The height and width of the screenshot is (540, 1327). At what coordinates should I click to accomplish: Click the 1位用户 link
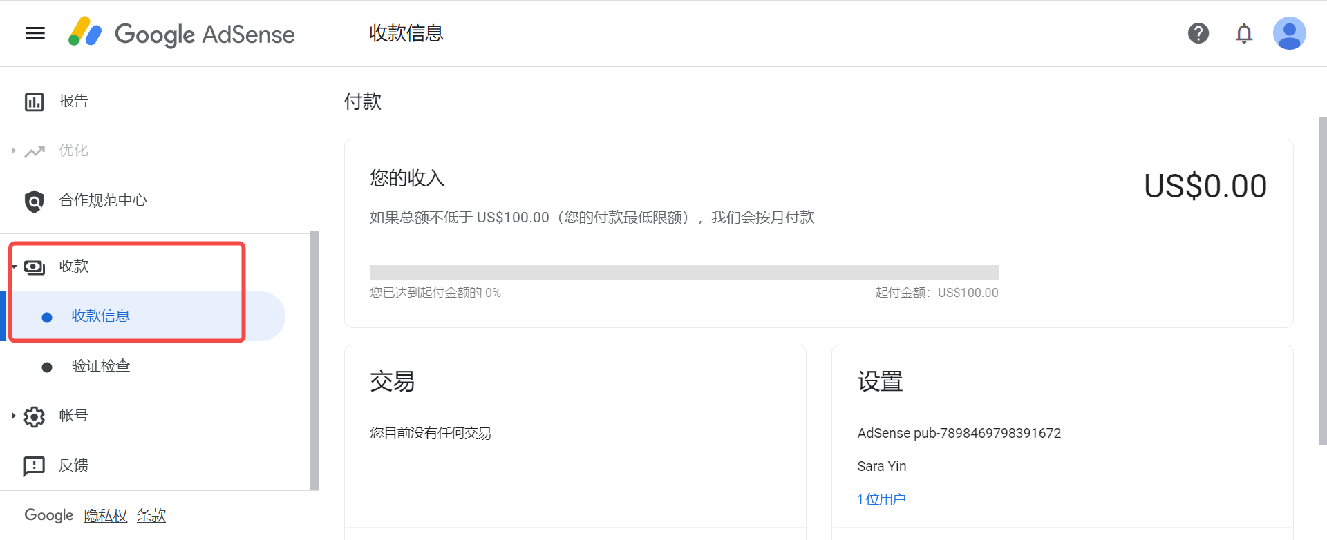pyautogui.click(x=881, y=499)
